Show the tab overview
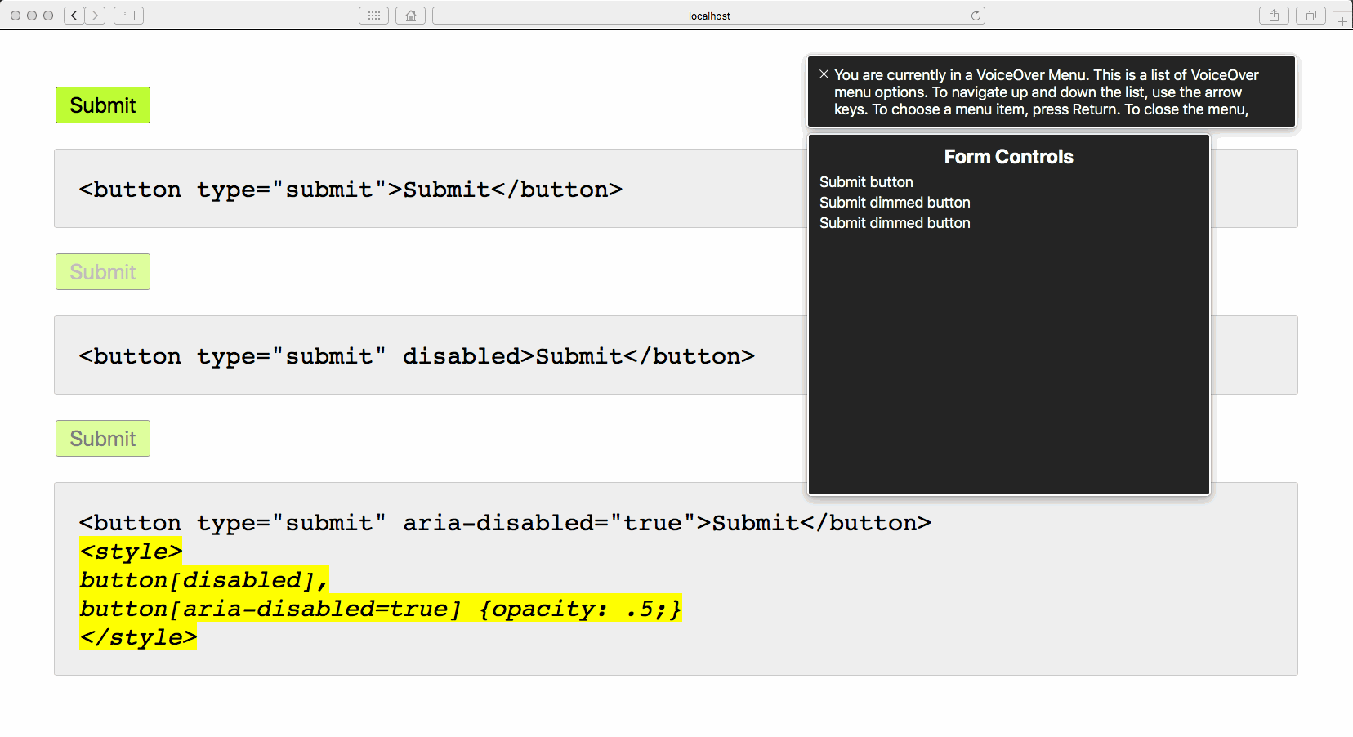Image resolution: width=1353 pixels, height=737 pixels. [x=1311, y=15]
